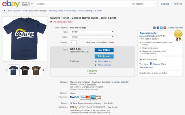Share listing on Pinterest icon
Viewport: 185px width, 115px height.
click(165, 28)
